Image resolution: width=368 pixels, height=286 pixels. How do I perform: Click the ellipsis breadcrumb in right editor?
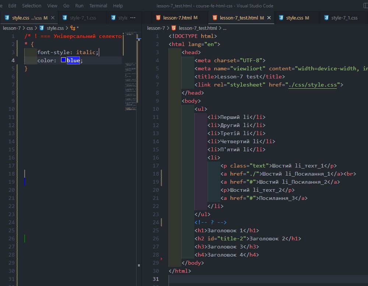[x=224, y=28]
